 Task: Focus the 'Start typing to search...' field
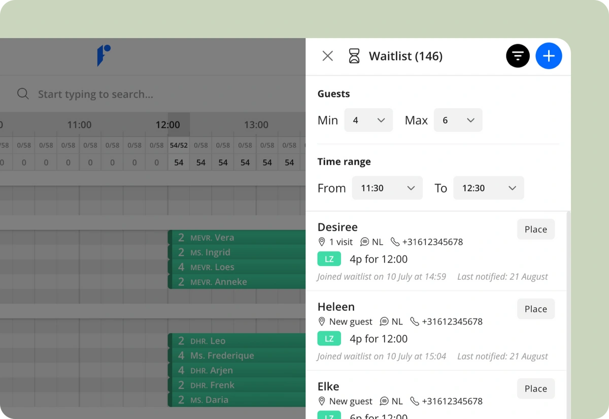(95, 94)
